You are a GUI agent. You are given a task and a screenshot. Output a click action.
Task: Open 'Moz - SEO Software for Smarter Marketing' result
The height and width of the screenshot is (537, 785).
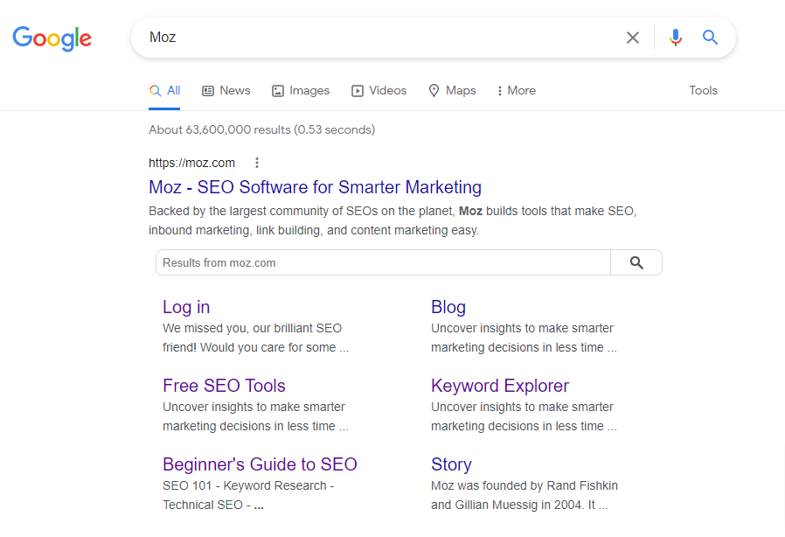pyautogui.click(x=315, y=187)
